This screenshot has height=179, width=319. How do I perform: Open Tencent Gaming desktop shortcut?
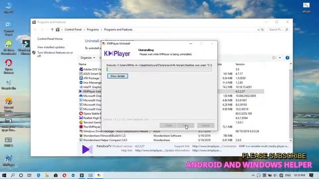tap(8, 104)
